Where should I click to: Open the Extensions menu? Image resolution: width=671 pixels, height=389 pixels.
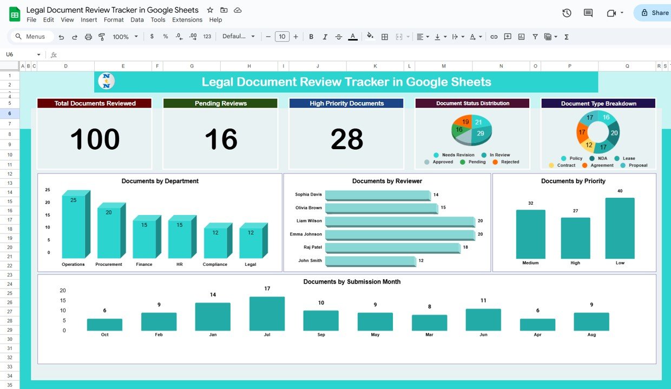coord(187,20)
